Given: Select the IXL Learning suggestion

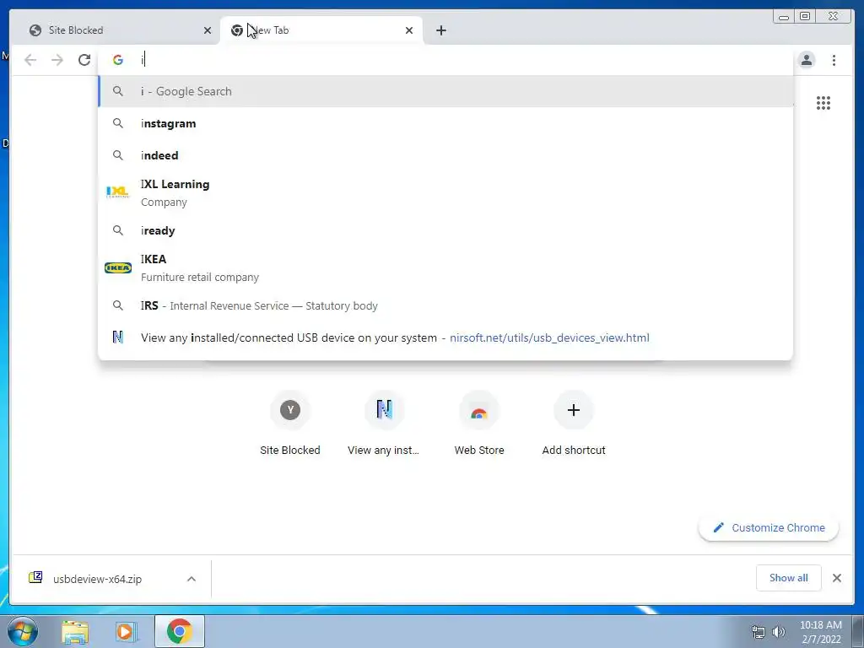Looking at the screenshot, I should (445, 193).
